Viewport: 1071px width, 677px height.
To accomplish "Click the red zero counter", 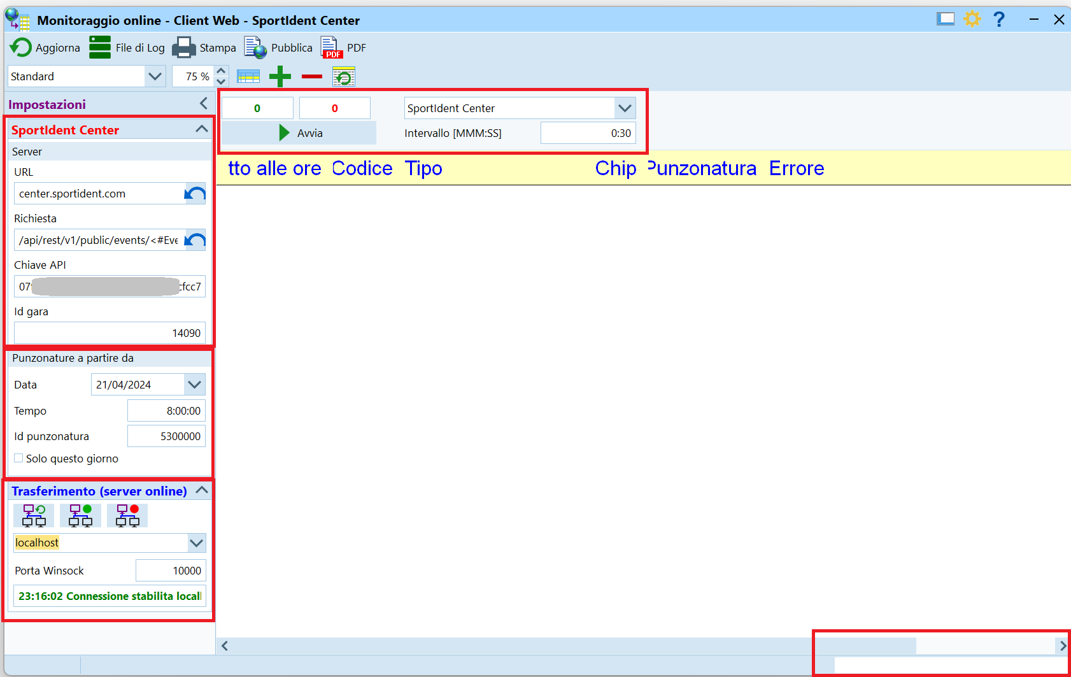I will [335, 108].
